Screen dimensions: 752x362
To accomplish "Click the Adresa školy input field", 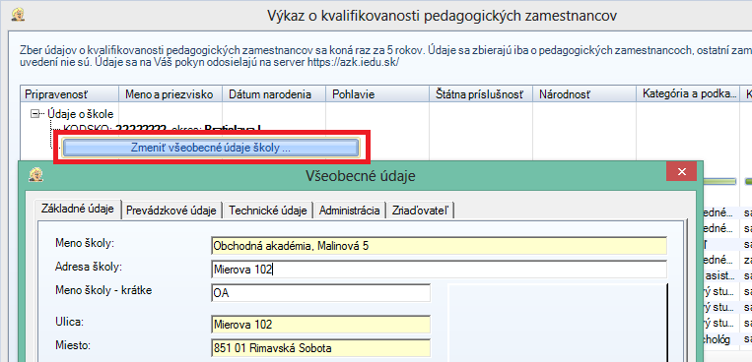I will click(439, 270).
